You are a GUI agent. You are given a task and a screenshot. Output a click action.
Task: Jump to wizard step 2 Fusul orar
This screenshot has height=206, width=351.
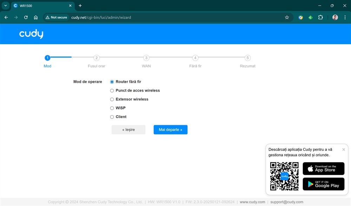97,58
